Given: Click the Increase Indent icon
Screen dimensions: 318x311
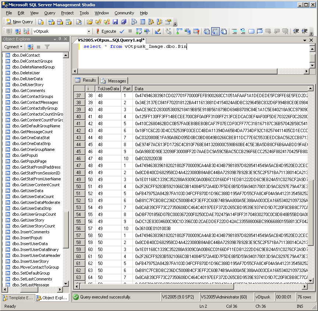Looking at the screenshot, I should click(x=305, y=31).
